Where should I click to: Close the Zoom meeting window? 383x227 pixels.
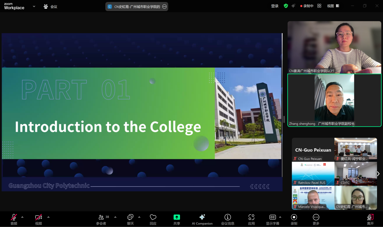377,6
